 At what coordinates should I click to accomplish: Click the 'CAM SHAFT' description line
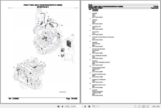pyautogui.click(x=96, y=50)
